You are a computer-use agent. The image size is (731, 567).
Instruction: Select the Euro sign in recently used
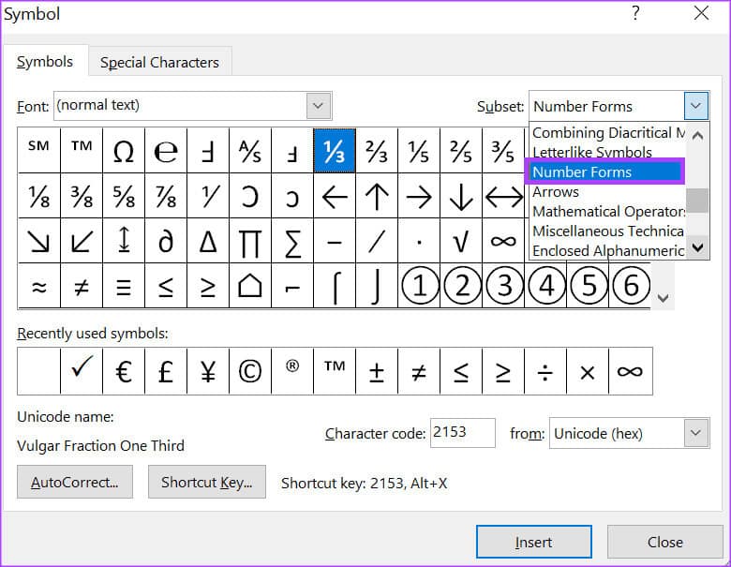click(124, 371)
